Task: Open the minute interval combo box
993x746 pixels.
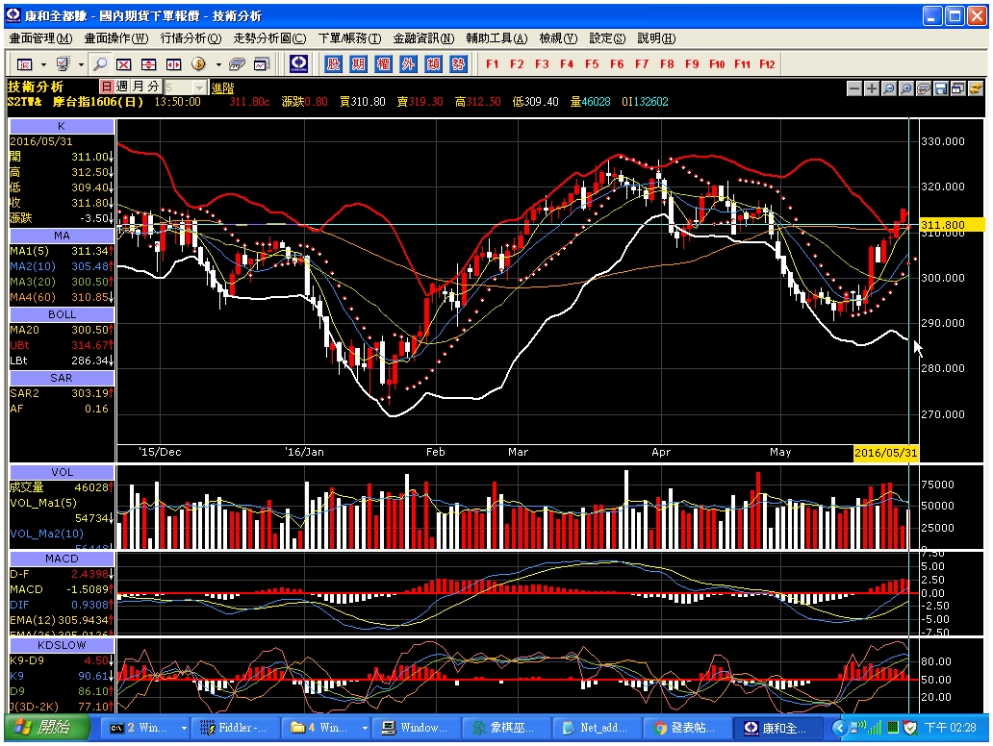Action: [x=185, y=87]
